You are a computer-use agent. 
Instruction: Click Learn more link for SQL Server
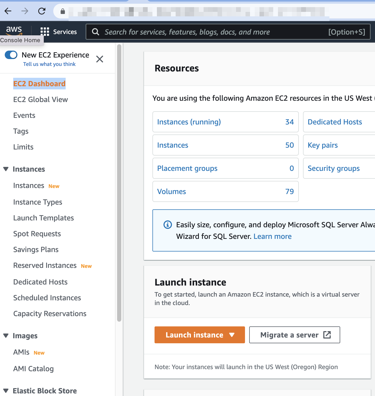272,236
